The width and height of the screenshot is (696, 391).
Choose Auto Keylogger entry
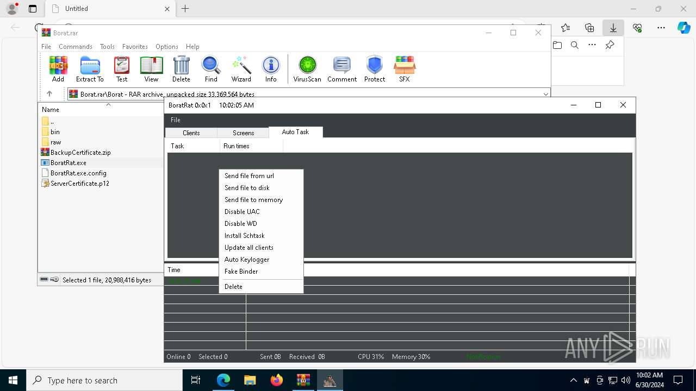[261, 260]
